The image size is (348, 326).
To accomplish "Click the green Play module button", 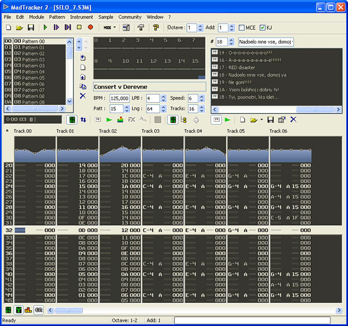I will 44,27.
